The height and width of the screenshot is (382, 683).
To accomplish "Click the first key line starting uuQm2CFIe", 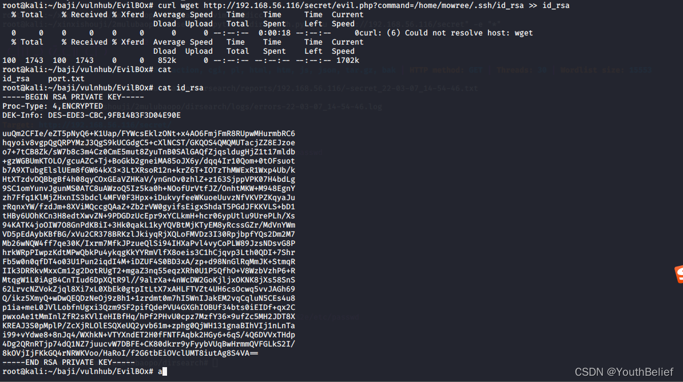I will pyautogui.click(x=149, y=134).
